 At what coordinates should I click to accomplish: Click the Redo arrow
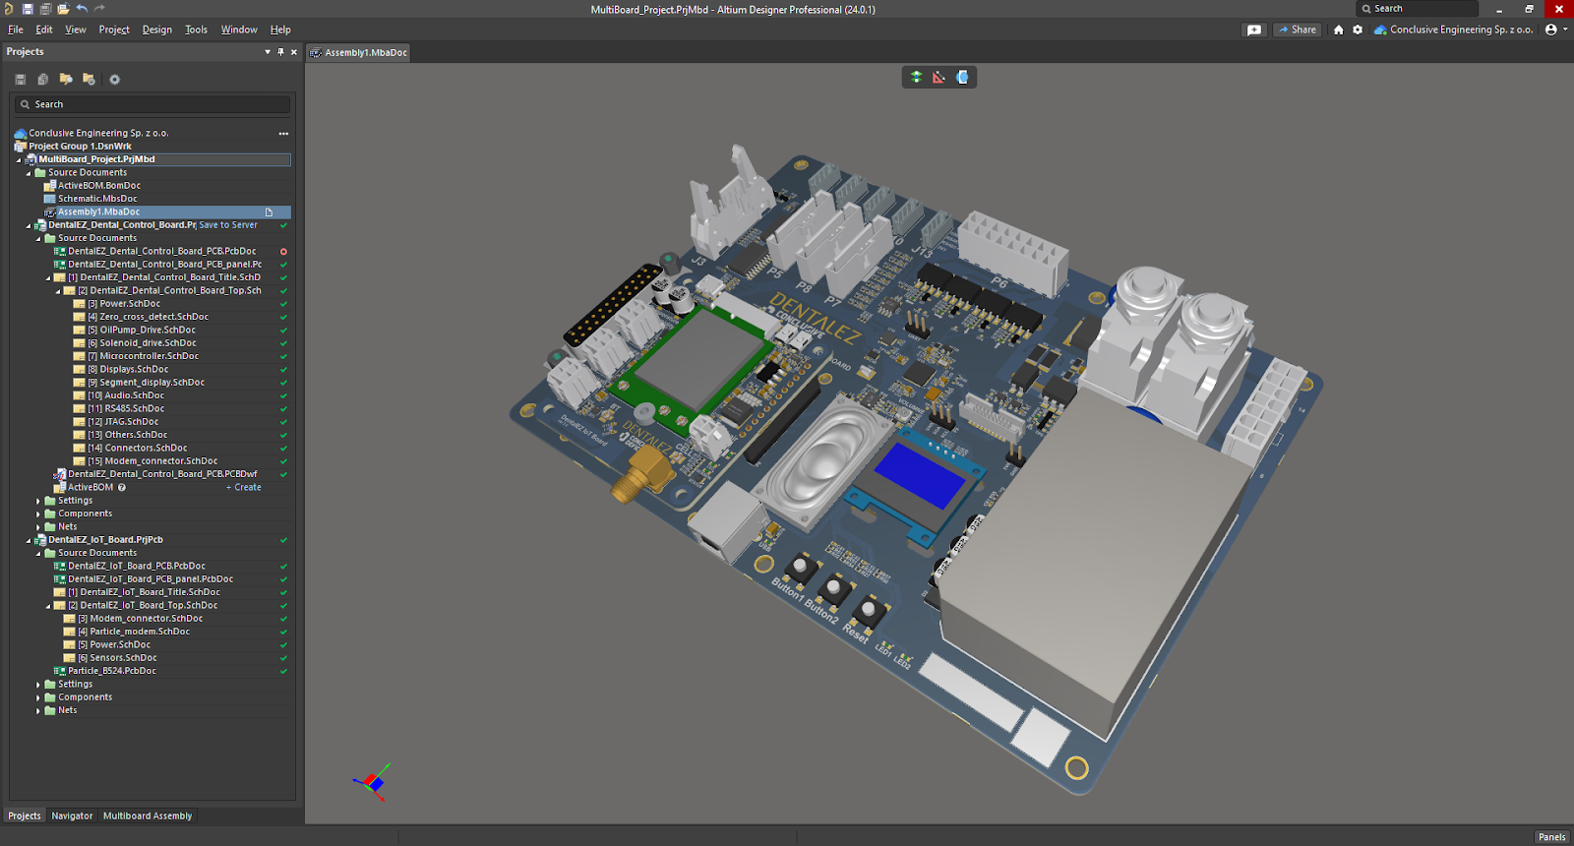coord(99,9)
